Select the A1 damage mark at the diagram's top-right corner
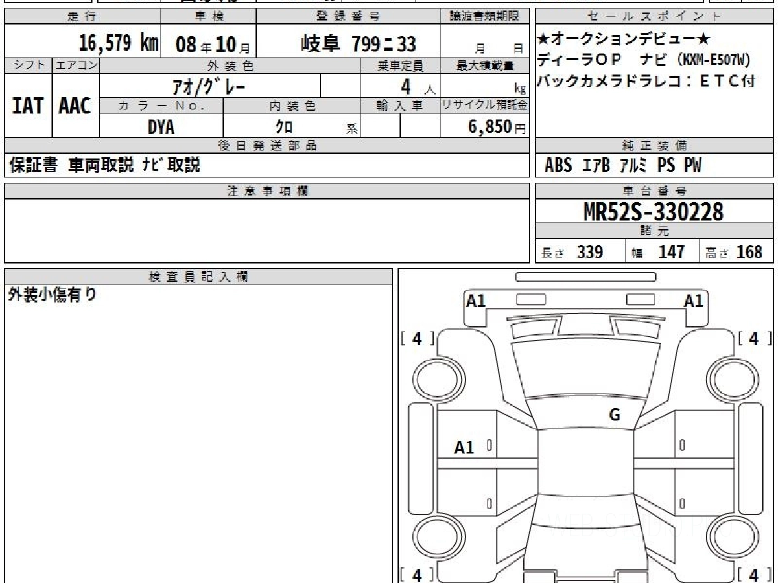The image size is (778, 583). pos(694,301)
